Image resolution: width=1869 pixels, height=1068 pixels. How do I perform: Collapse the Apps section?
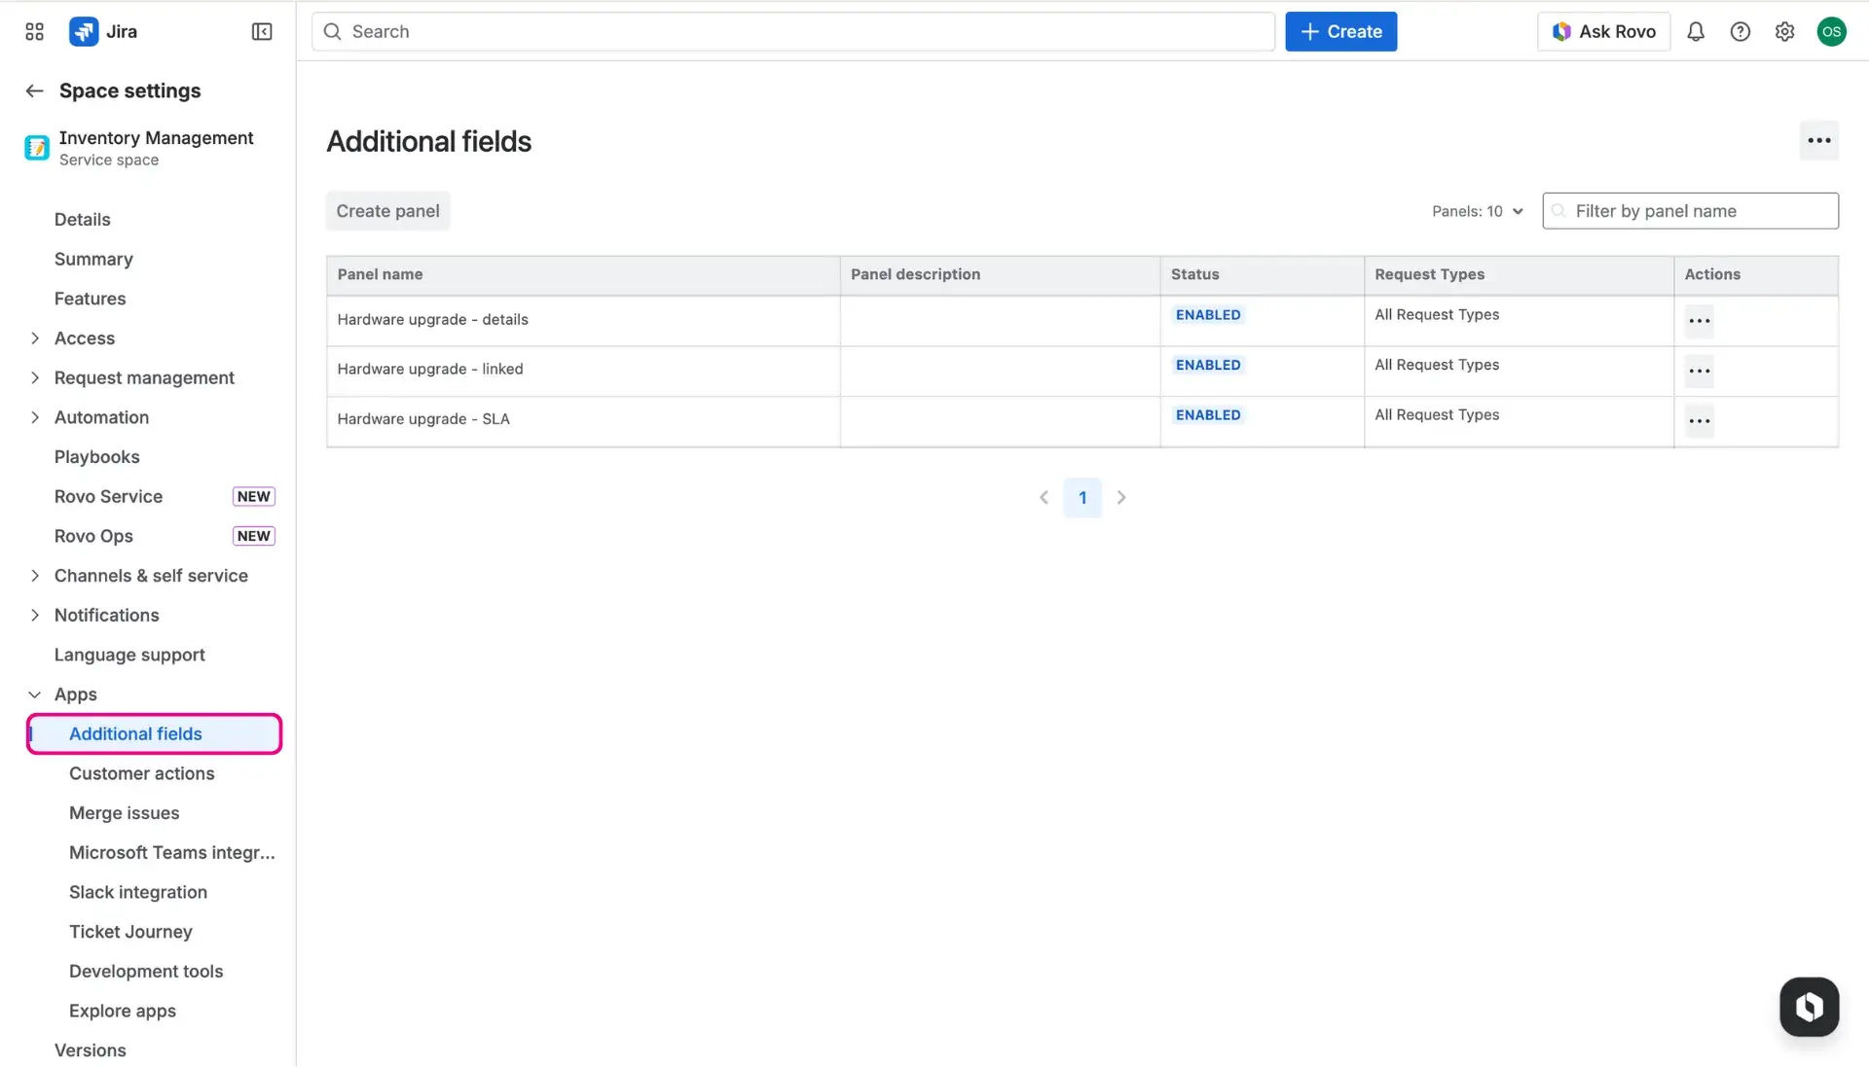point(34,694)
